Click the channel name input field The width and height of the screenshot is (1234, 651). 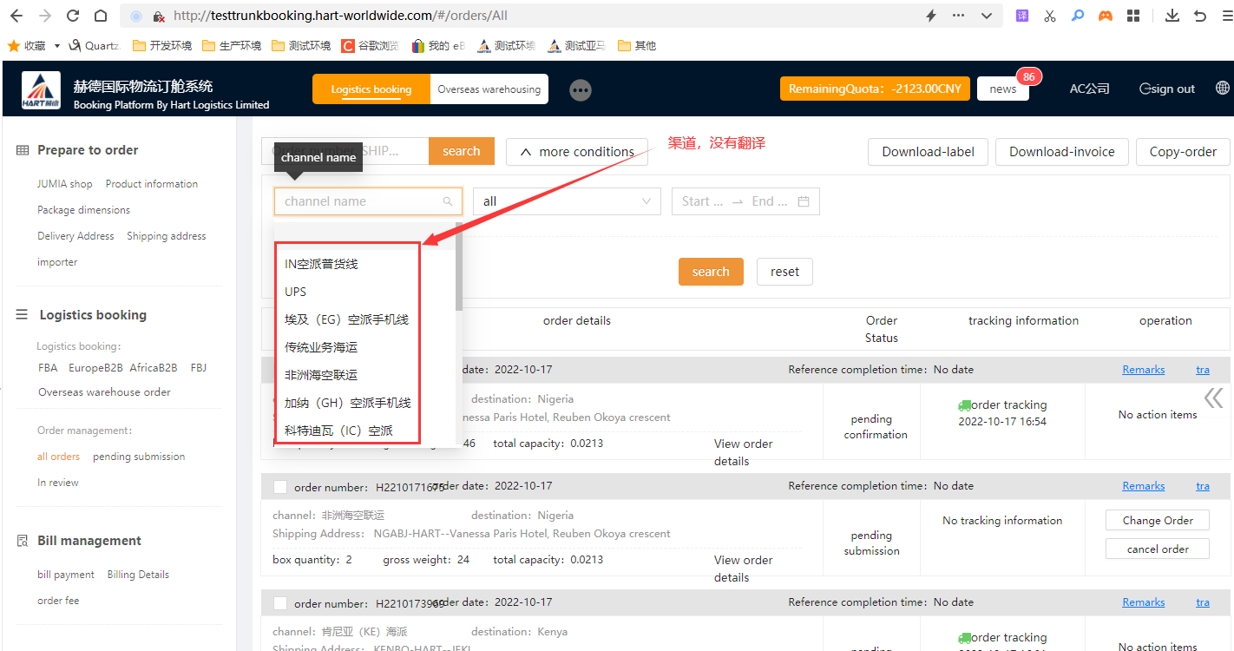[x=360, y=201]
